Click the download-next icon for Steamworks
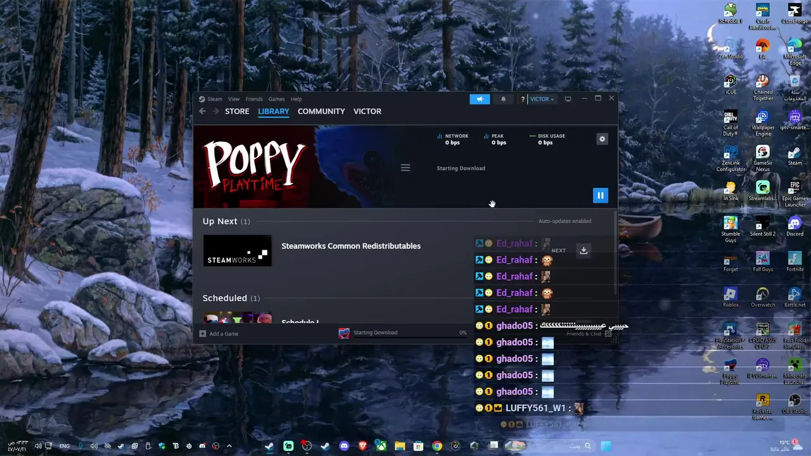 tap(584, 250)
